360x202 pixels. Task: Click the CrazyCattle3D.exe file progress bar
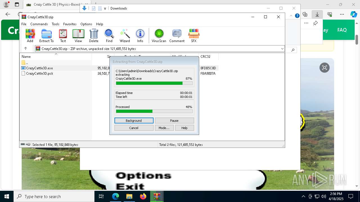pyautogui.click(x=154, y=83)
